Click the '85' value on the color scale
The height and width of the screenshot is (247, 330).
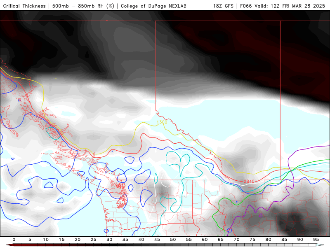[284, 240]
